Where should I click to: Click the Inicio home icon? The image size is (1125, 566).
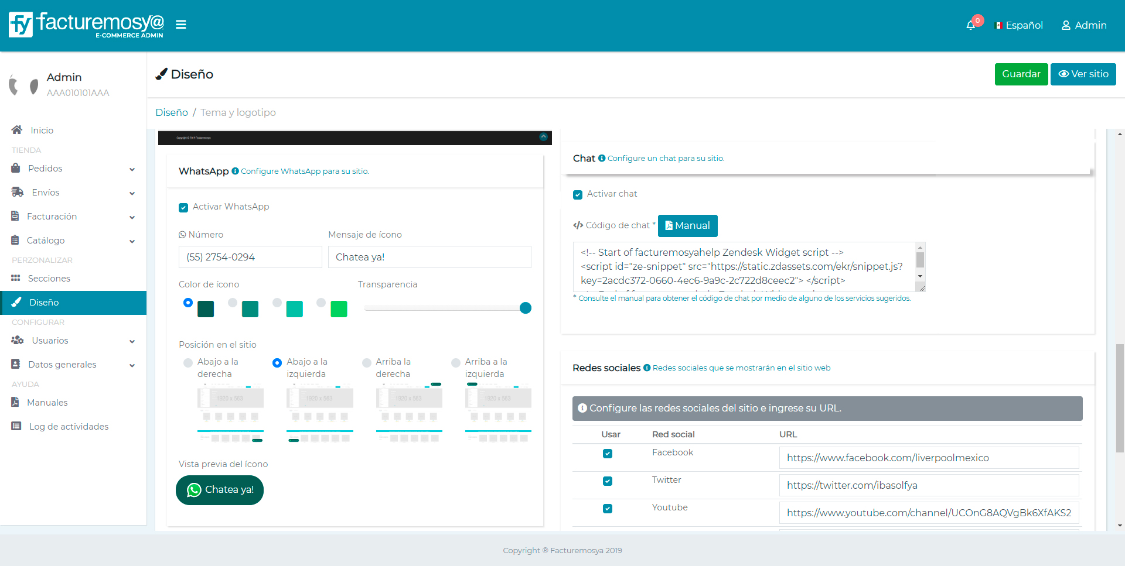pyautogui.click(x=17, y=130)
